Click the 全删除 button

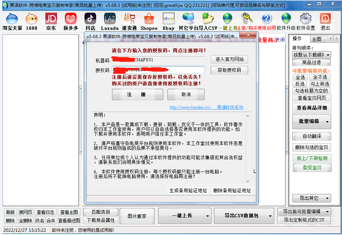pyautogui.click(x=25, y=220)
